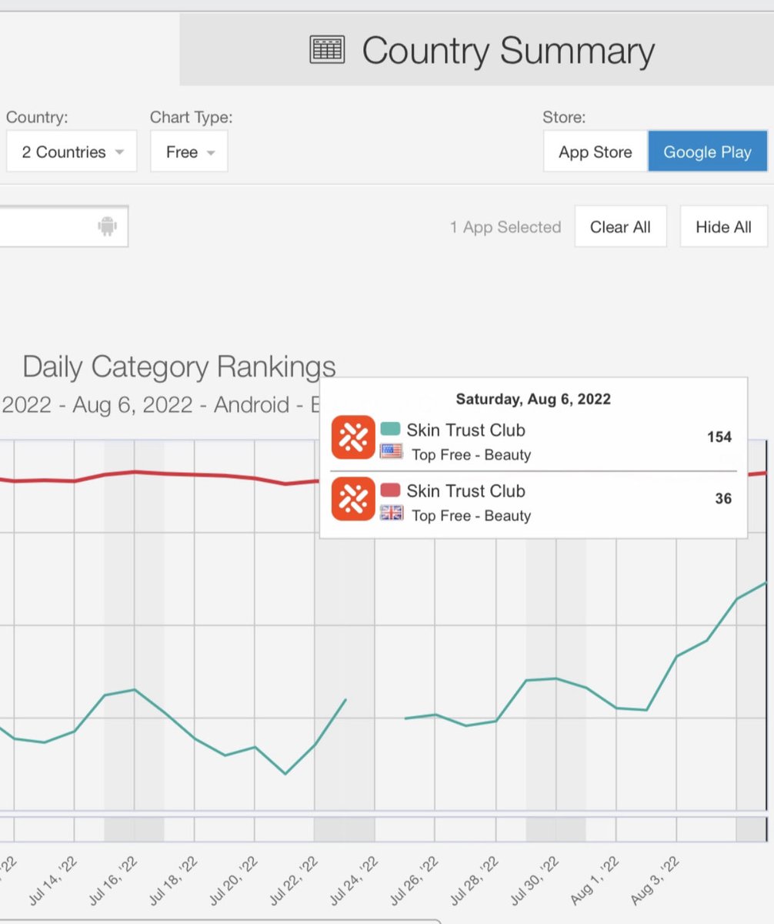The height and width of the screenshot is (924, 774).
Task: Click UK Top Free - Beauty label
Action: pos(471,515)
